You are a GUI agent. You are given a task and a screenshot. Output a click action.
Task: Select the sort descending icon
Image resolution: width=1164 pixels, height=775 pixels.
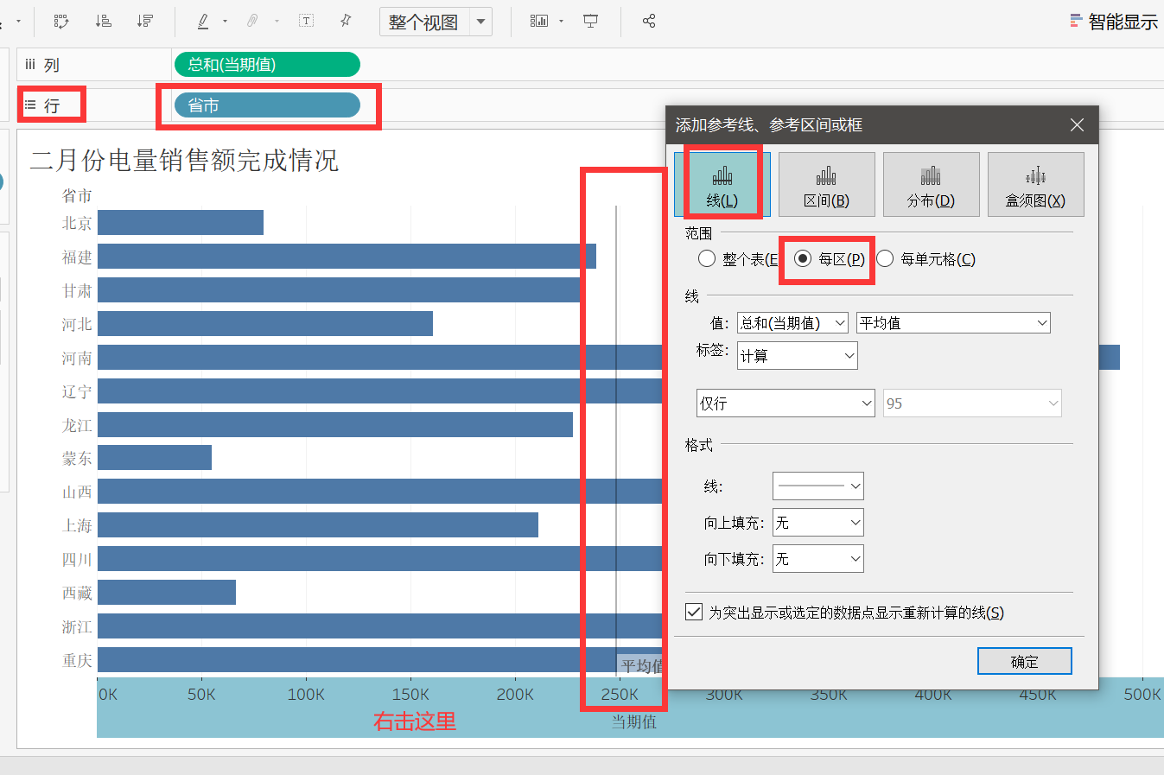coord(145,21)
